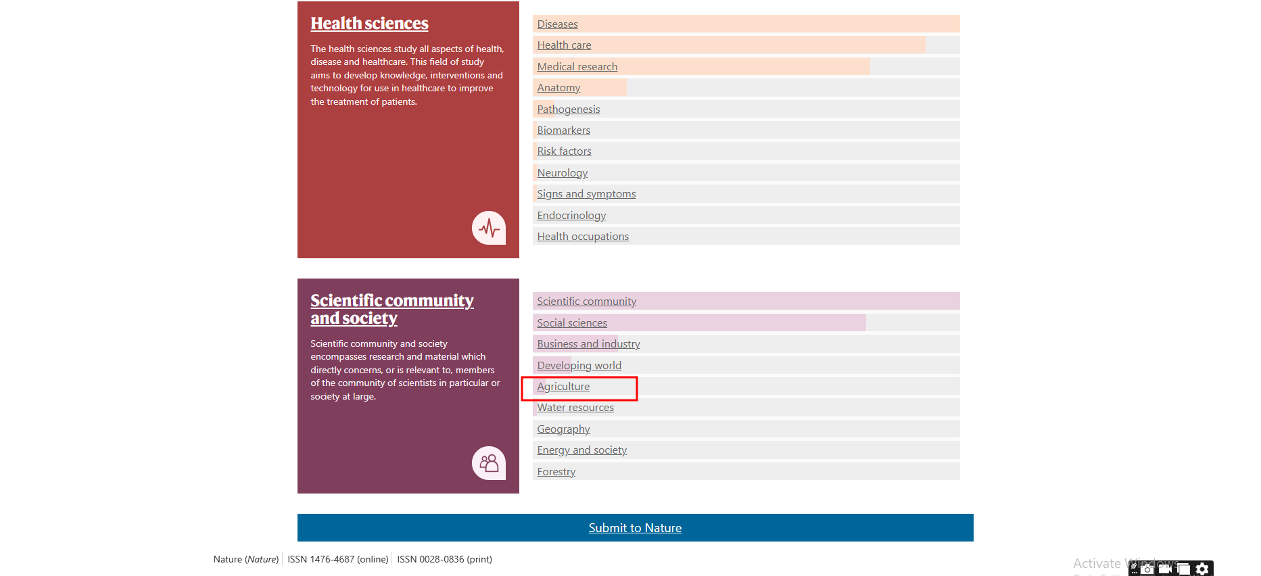
Task: Click the Agriculture subject link
Action: click(x=563, y=387)
